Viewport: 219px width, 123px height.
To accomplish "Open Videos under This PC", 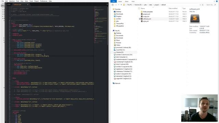I will coord(118,45).
